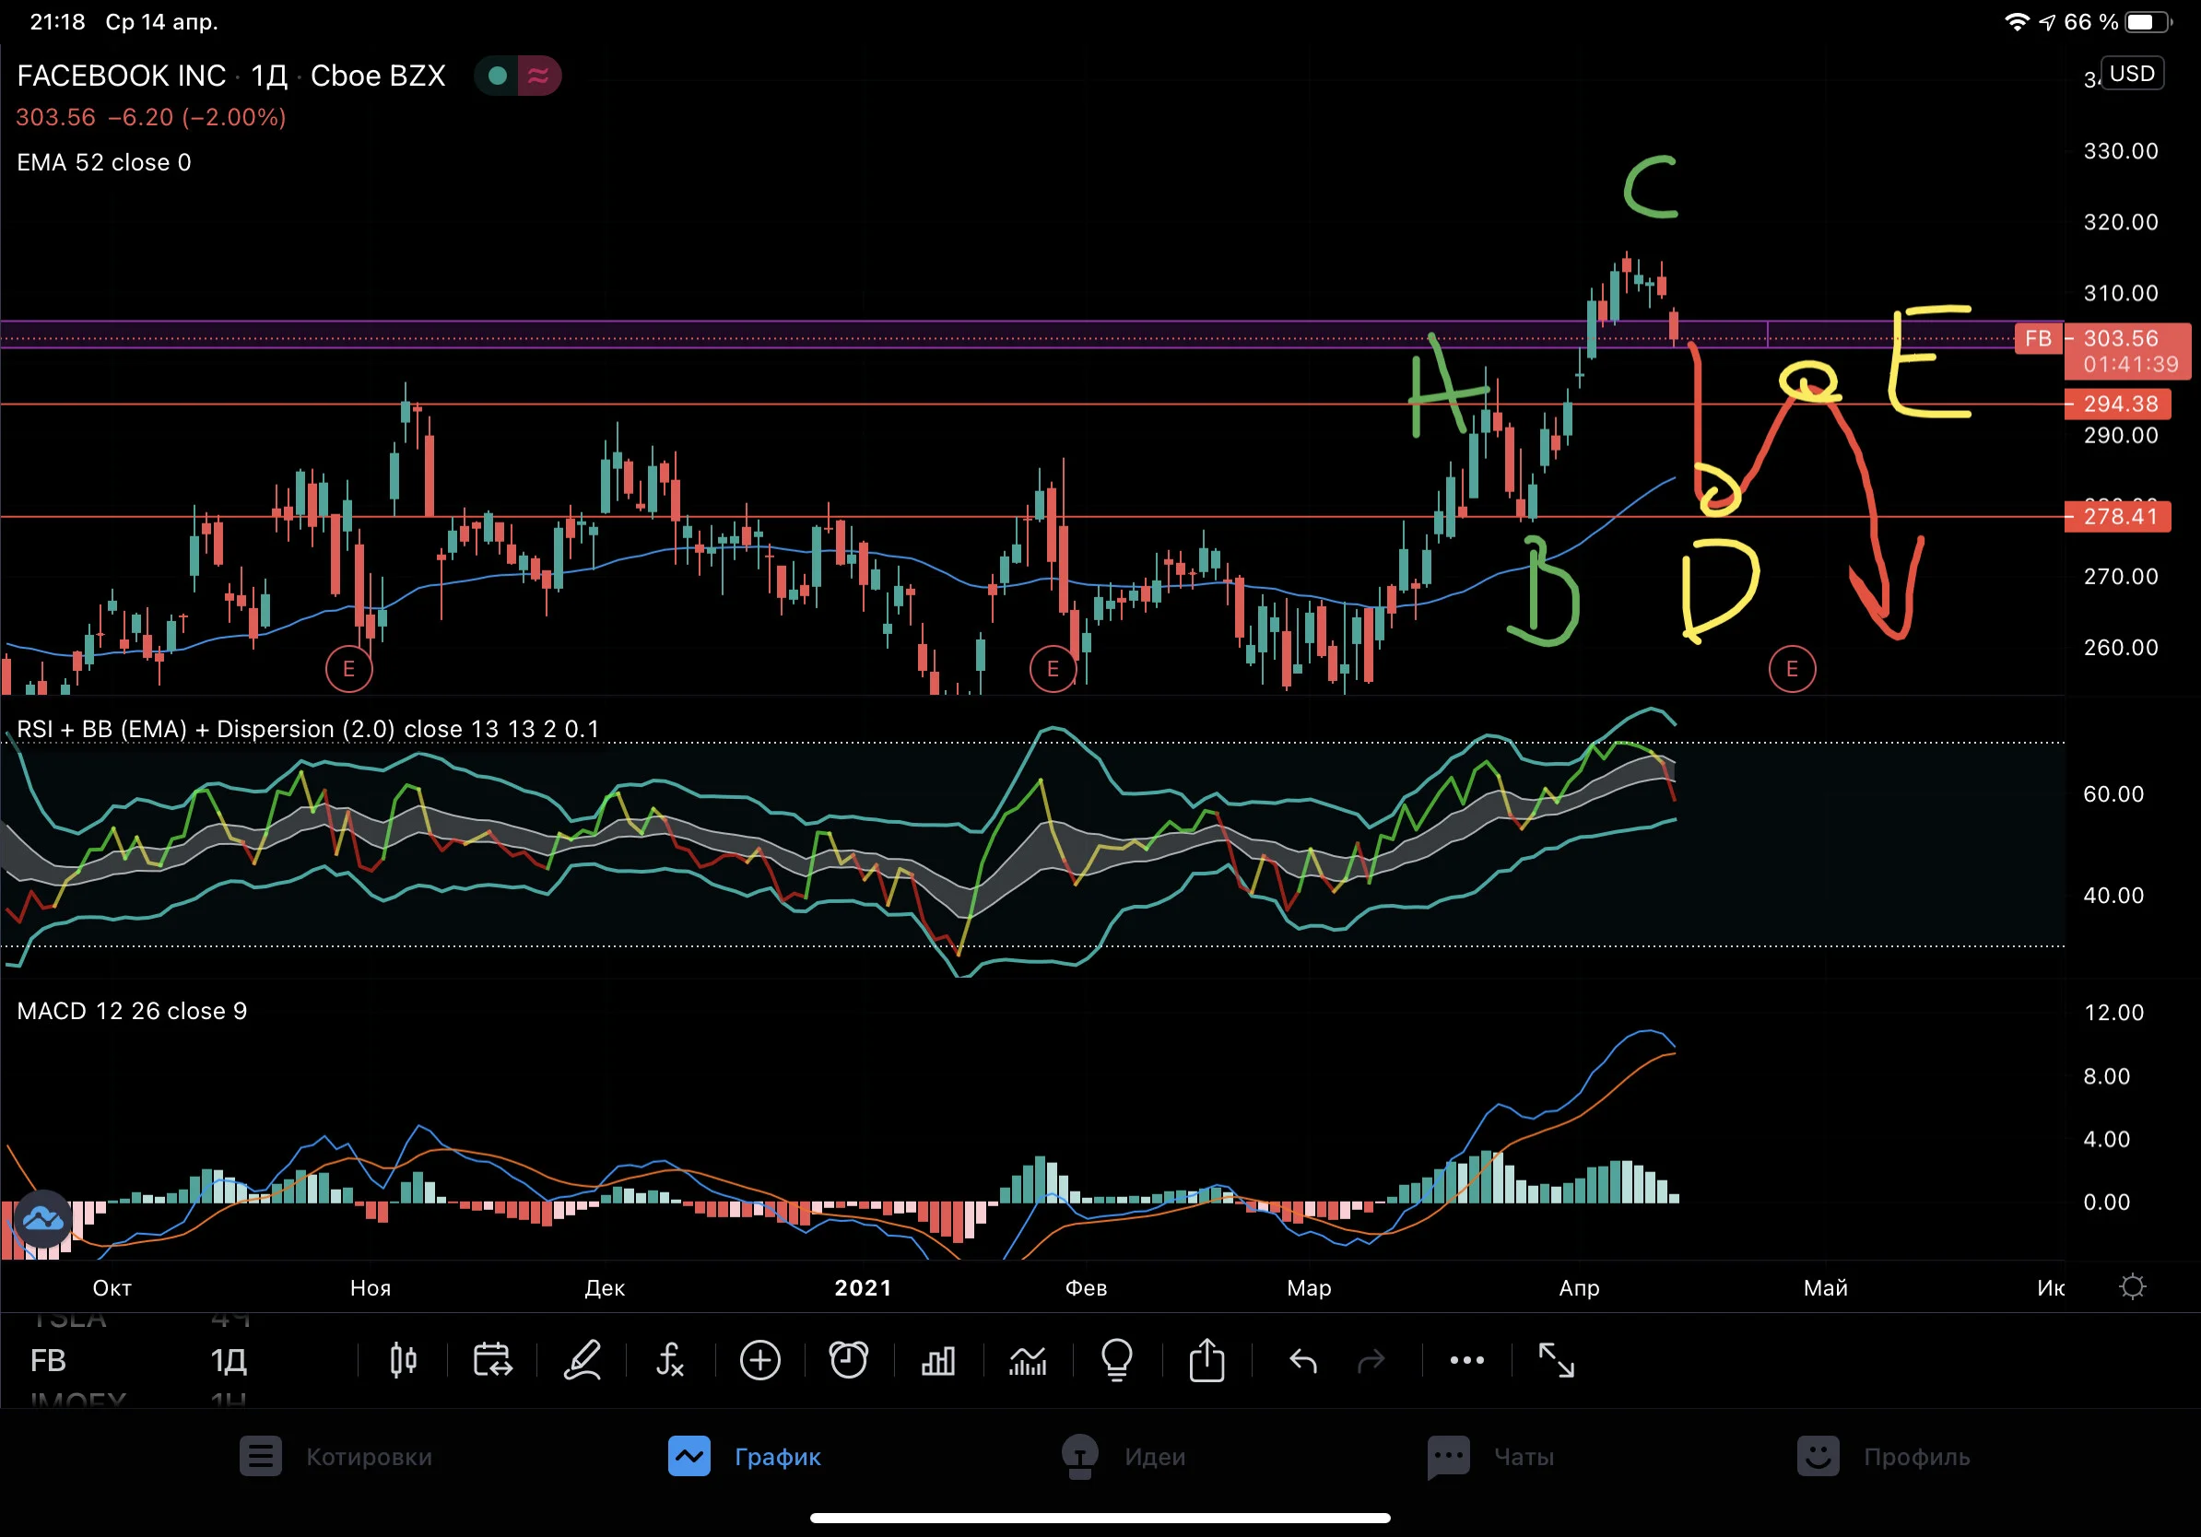Share the chart with the share icon
This screenshot has width=2201, height=1537.
tap(1206, 1360)
